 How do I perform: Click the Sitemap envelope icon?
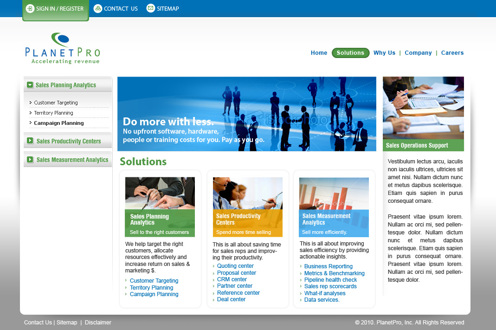pyautogui.click(x=151, y=8)
